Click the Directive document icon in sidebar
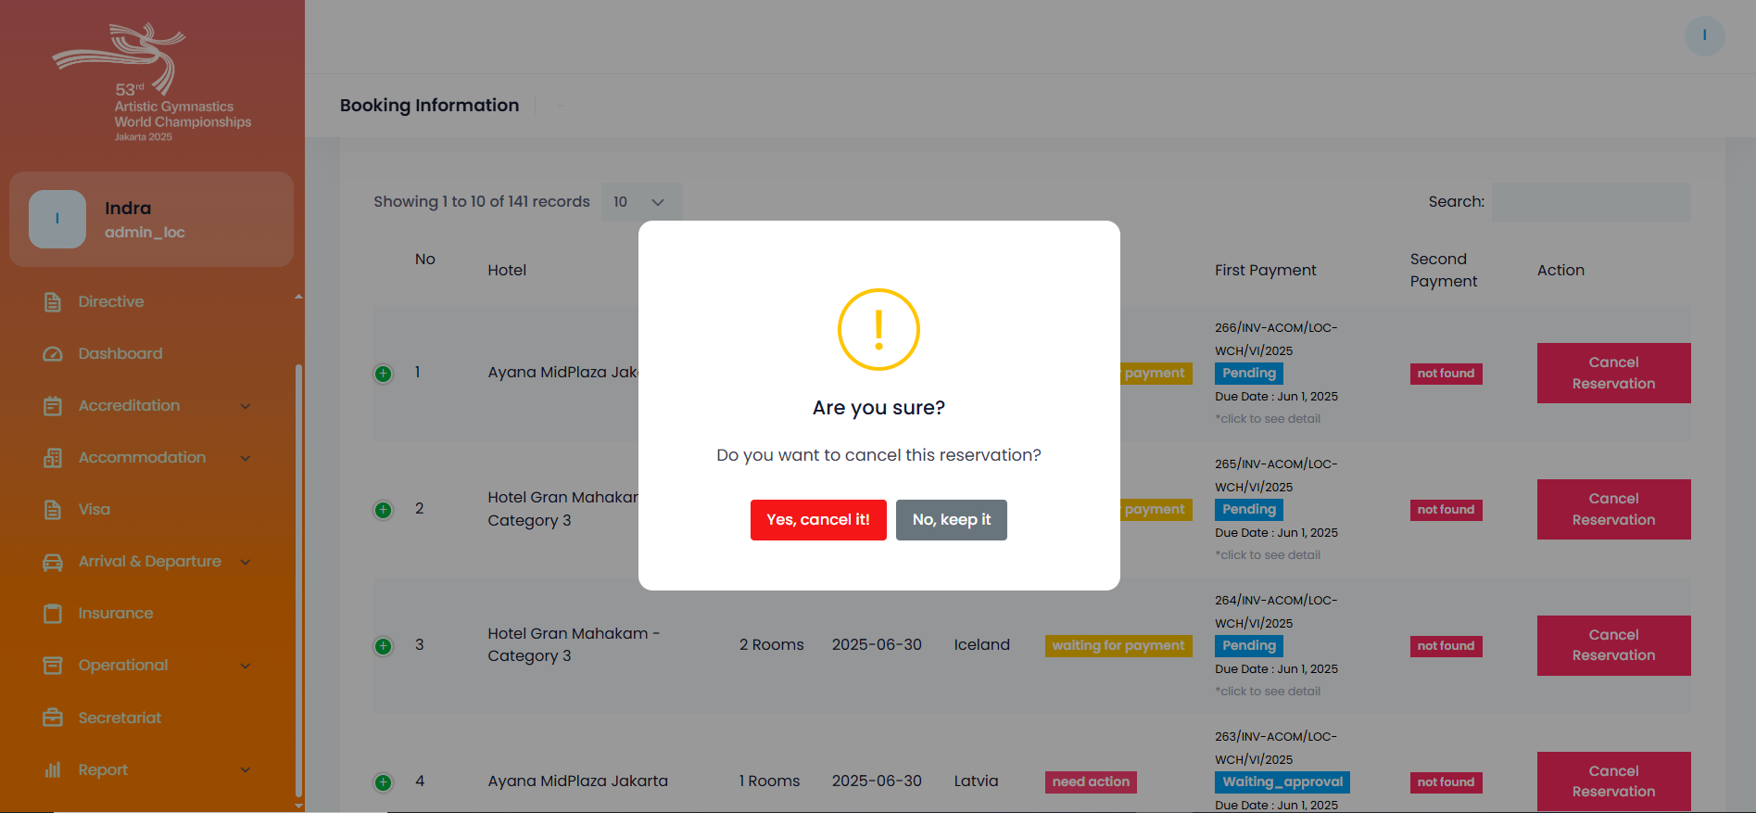The width and height of the screenshot is (1756, 813). (x=53, y=302)
